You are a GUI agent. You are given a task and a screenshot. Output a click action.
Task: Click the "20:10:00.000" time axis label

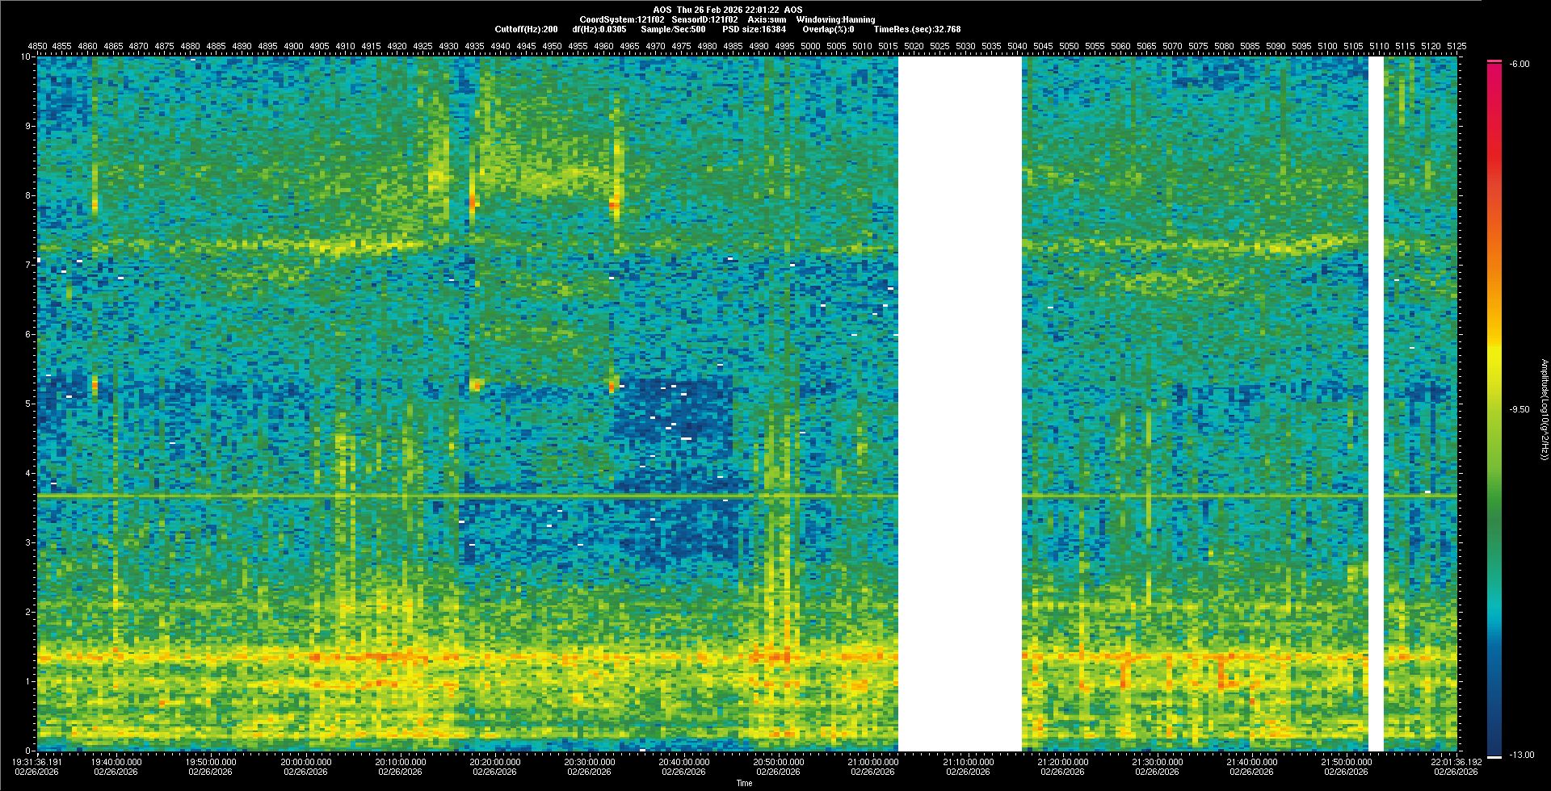pyautogui.click(x=400, y=761)
